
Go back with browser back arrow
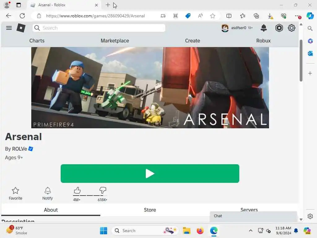[x=8, y=16]
